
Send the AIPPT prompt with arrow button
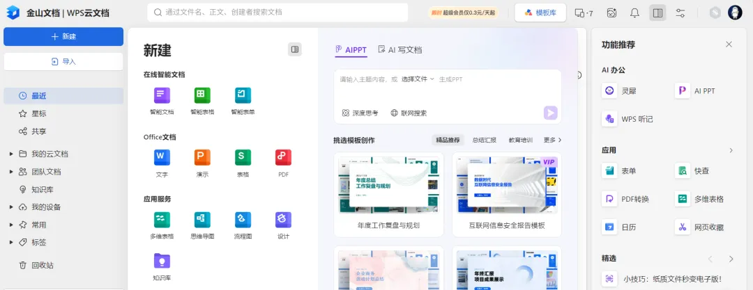coord(550,113)
